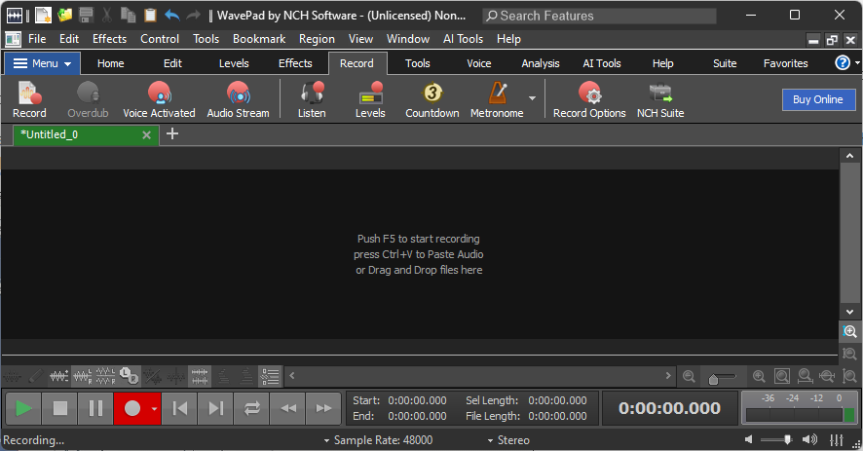
Task: Click the playback volume slider
Action: [x=776, y=439]
